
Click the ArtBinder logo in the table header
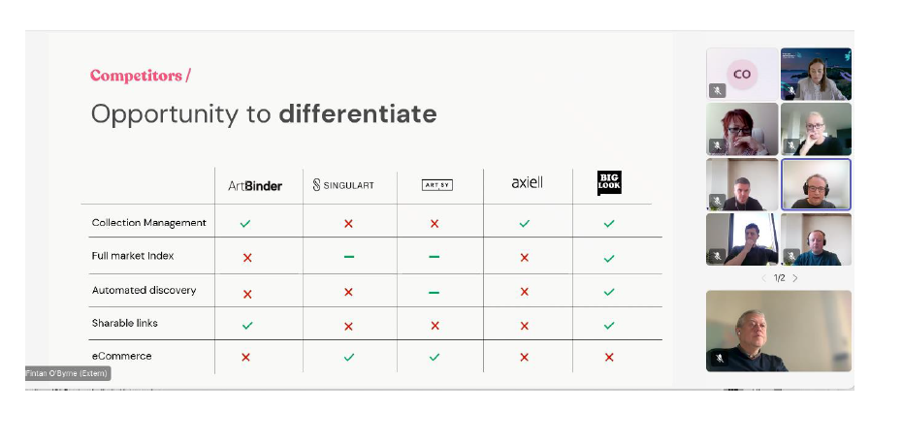255,185
